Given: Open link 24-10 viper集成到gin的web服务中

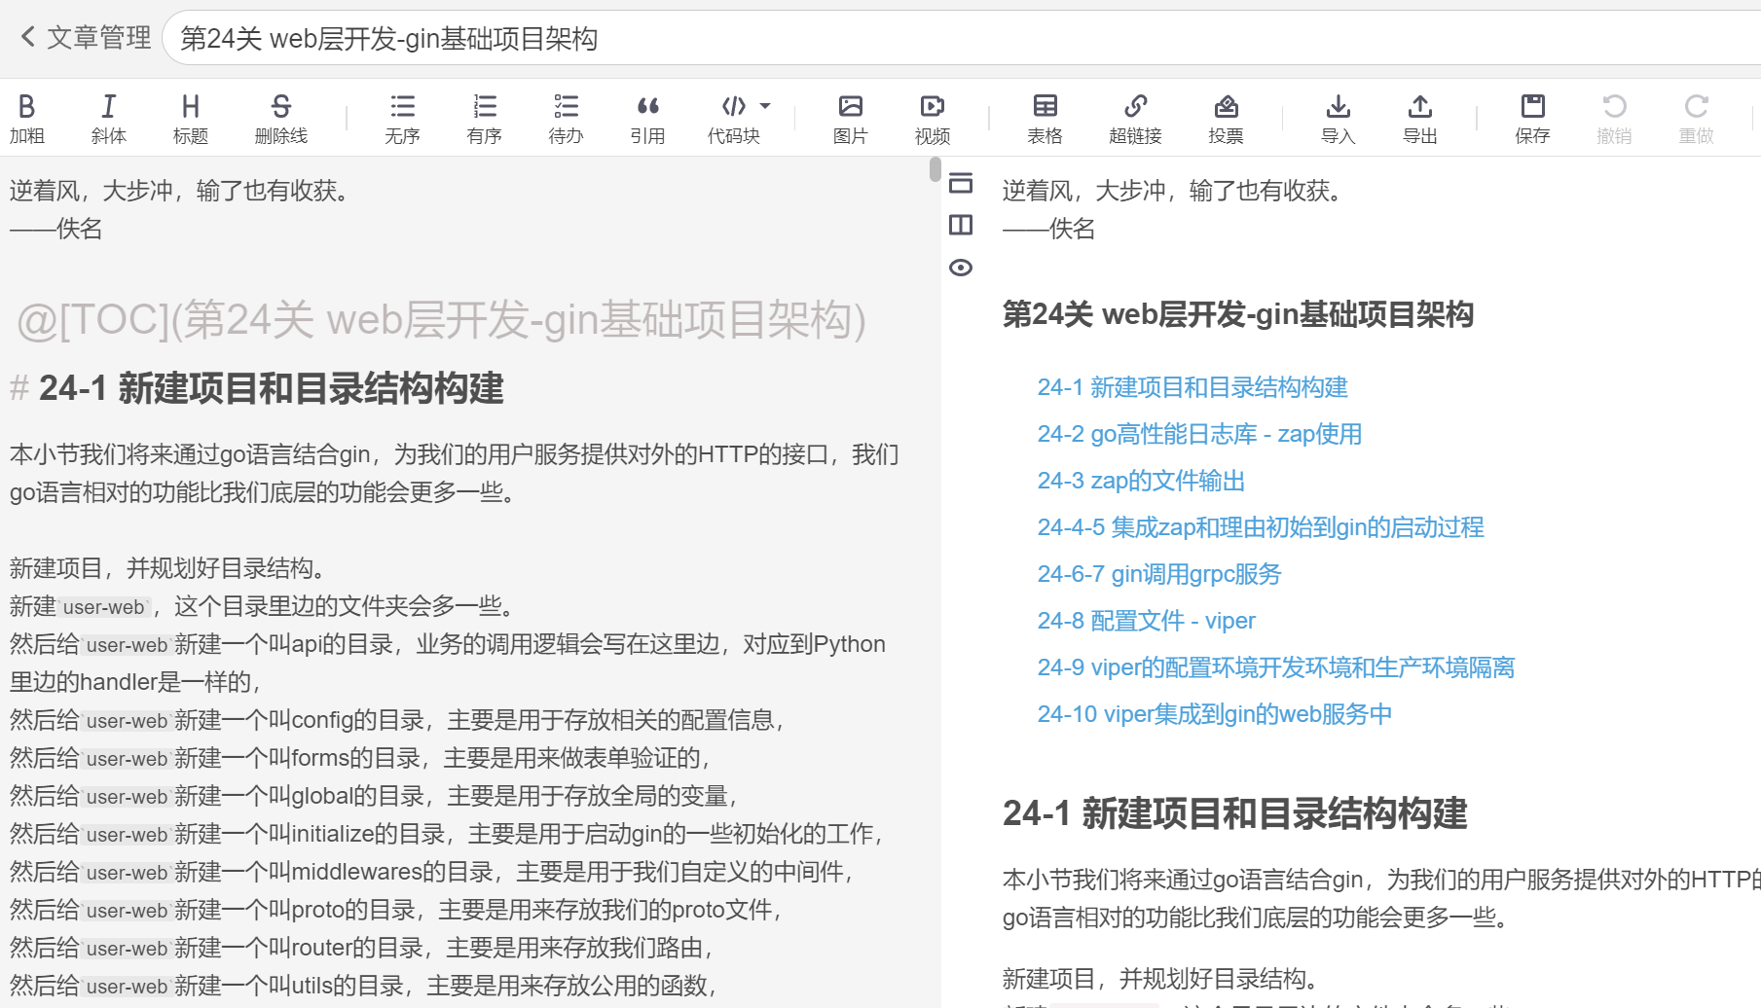Looking at the screenshot, I should pos(1214,713).
